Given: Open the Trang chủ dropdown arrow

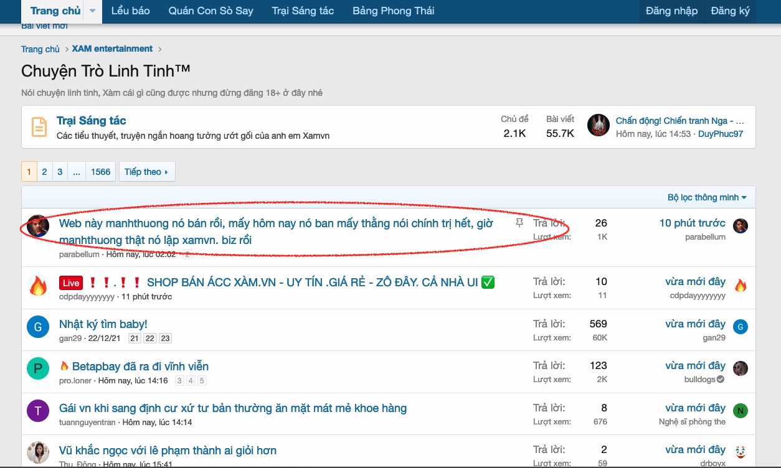Looking at the screenshot, I should tap(93, 11).
